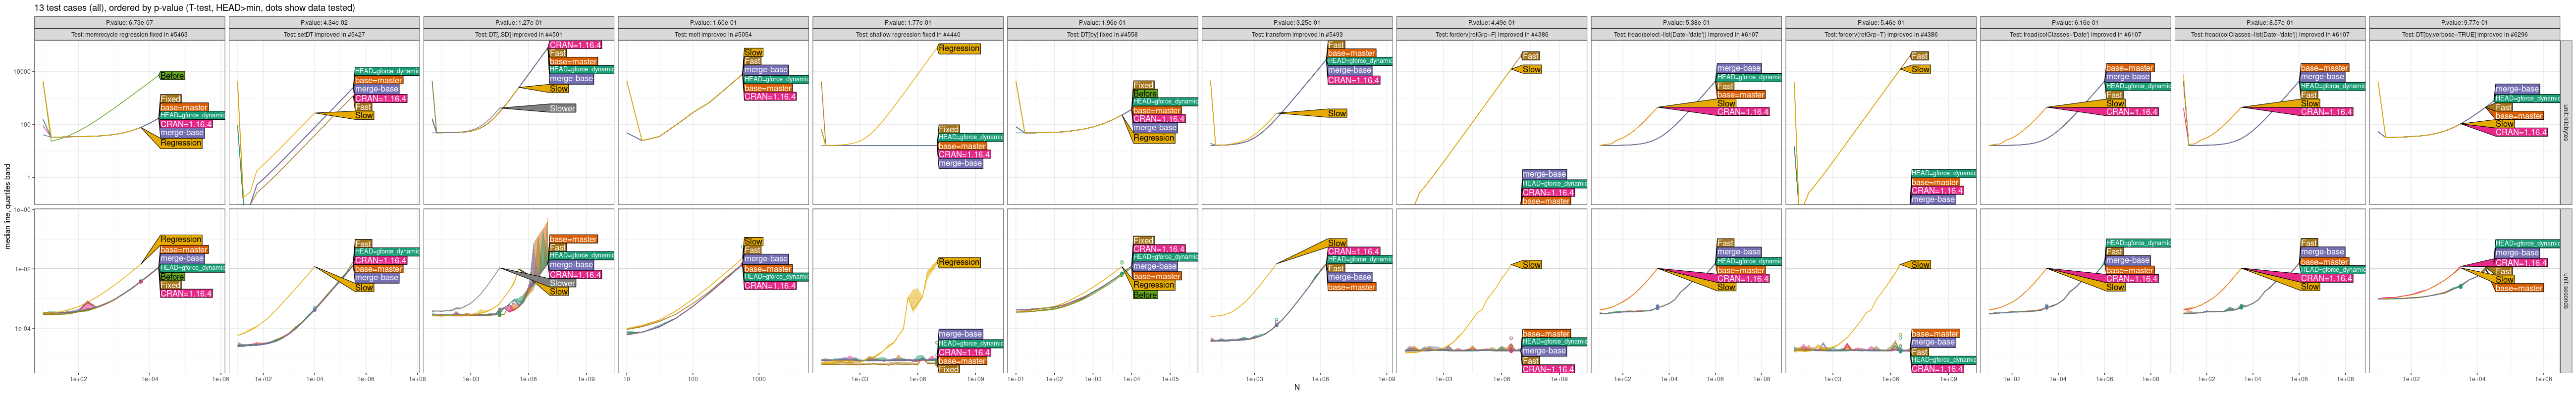Click the 'Fixed' label in the DT[by] kilobytes panel
The image size is (2576, 396).
tap(1143, 85)
